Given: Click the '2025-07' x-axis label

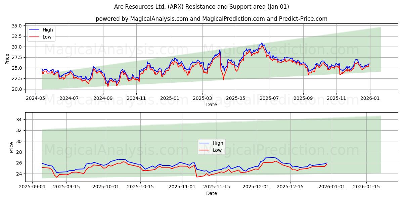Looking at the screenshot, I should tap(269, 98).
